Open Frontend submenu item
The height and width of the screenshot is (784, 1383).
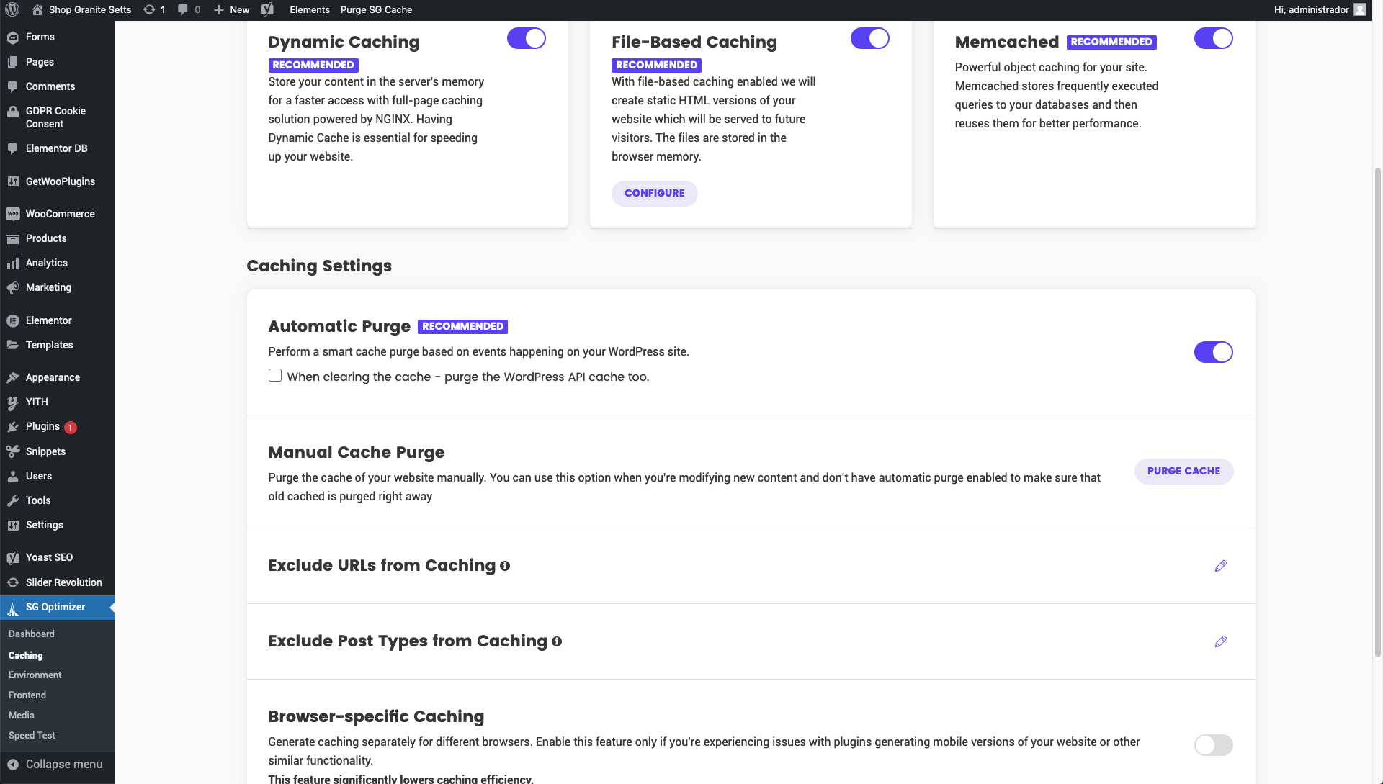(x=27, y=695)
